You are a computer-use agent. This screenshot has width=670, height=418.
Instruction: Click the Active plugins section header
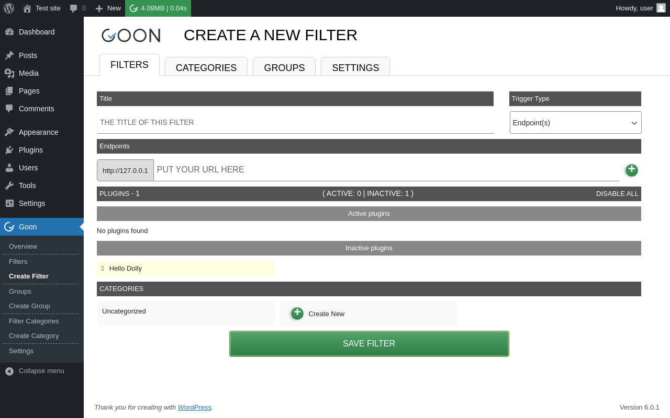tap(369, 214)
